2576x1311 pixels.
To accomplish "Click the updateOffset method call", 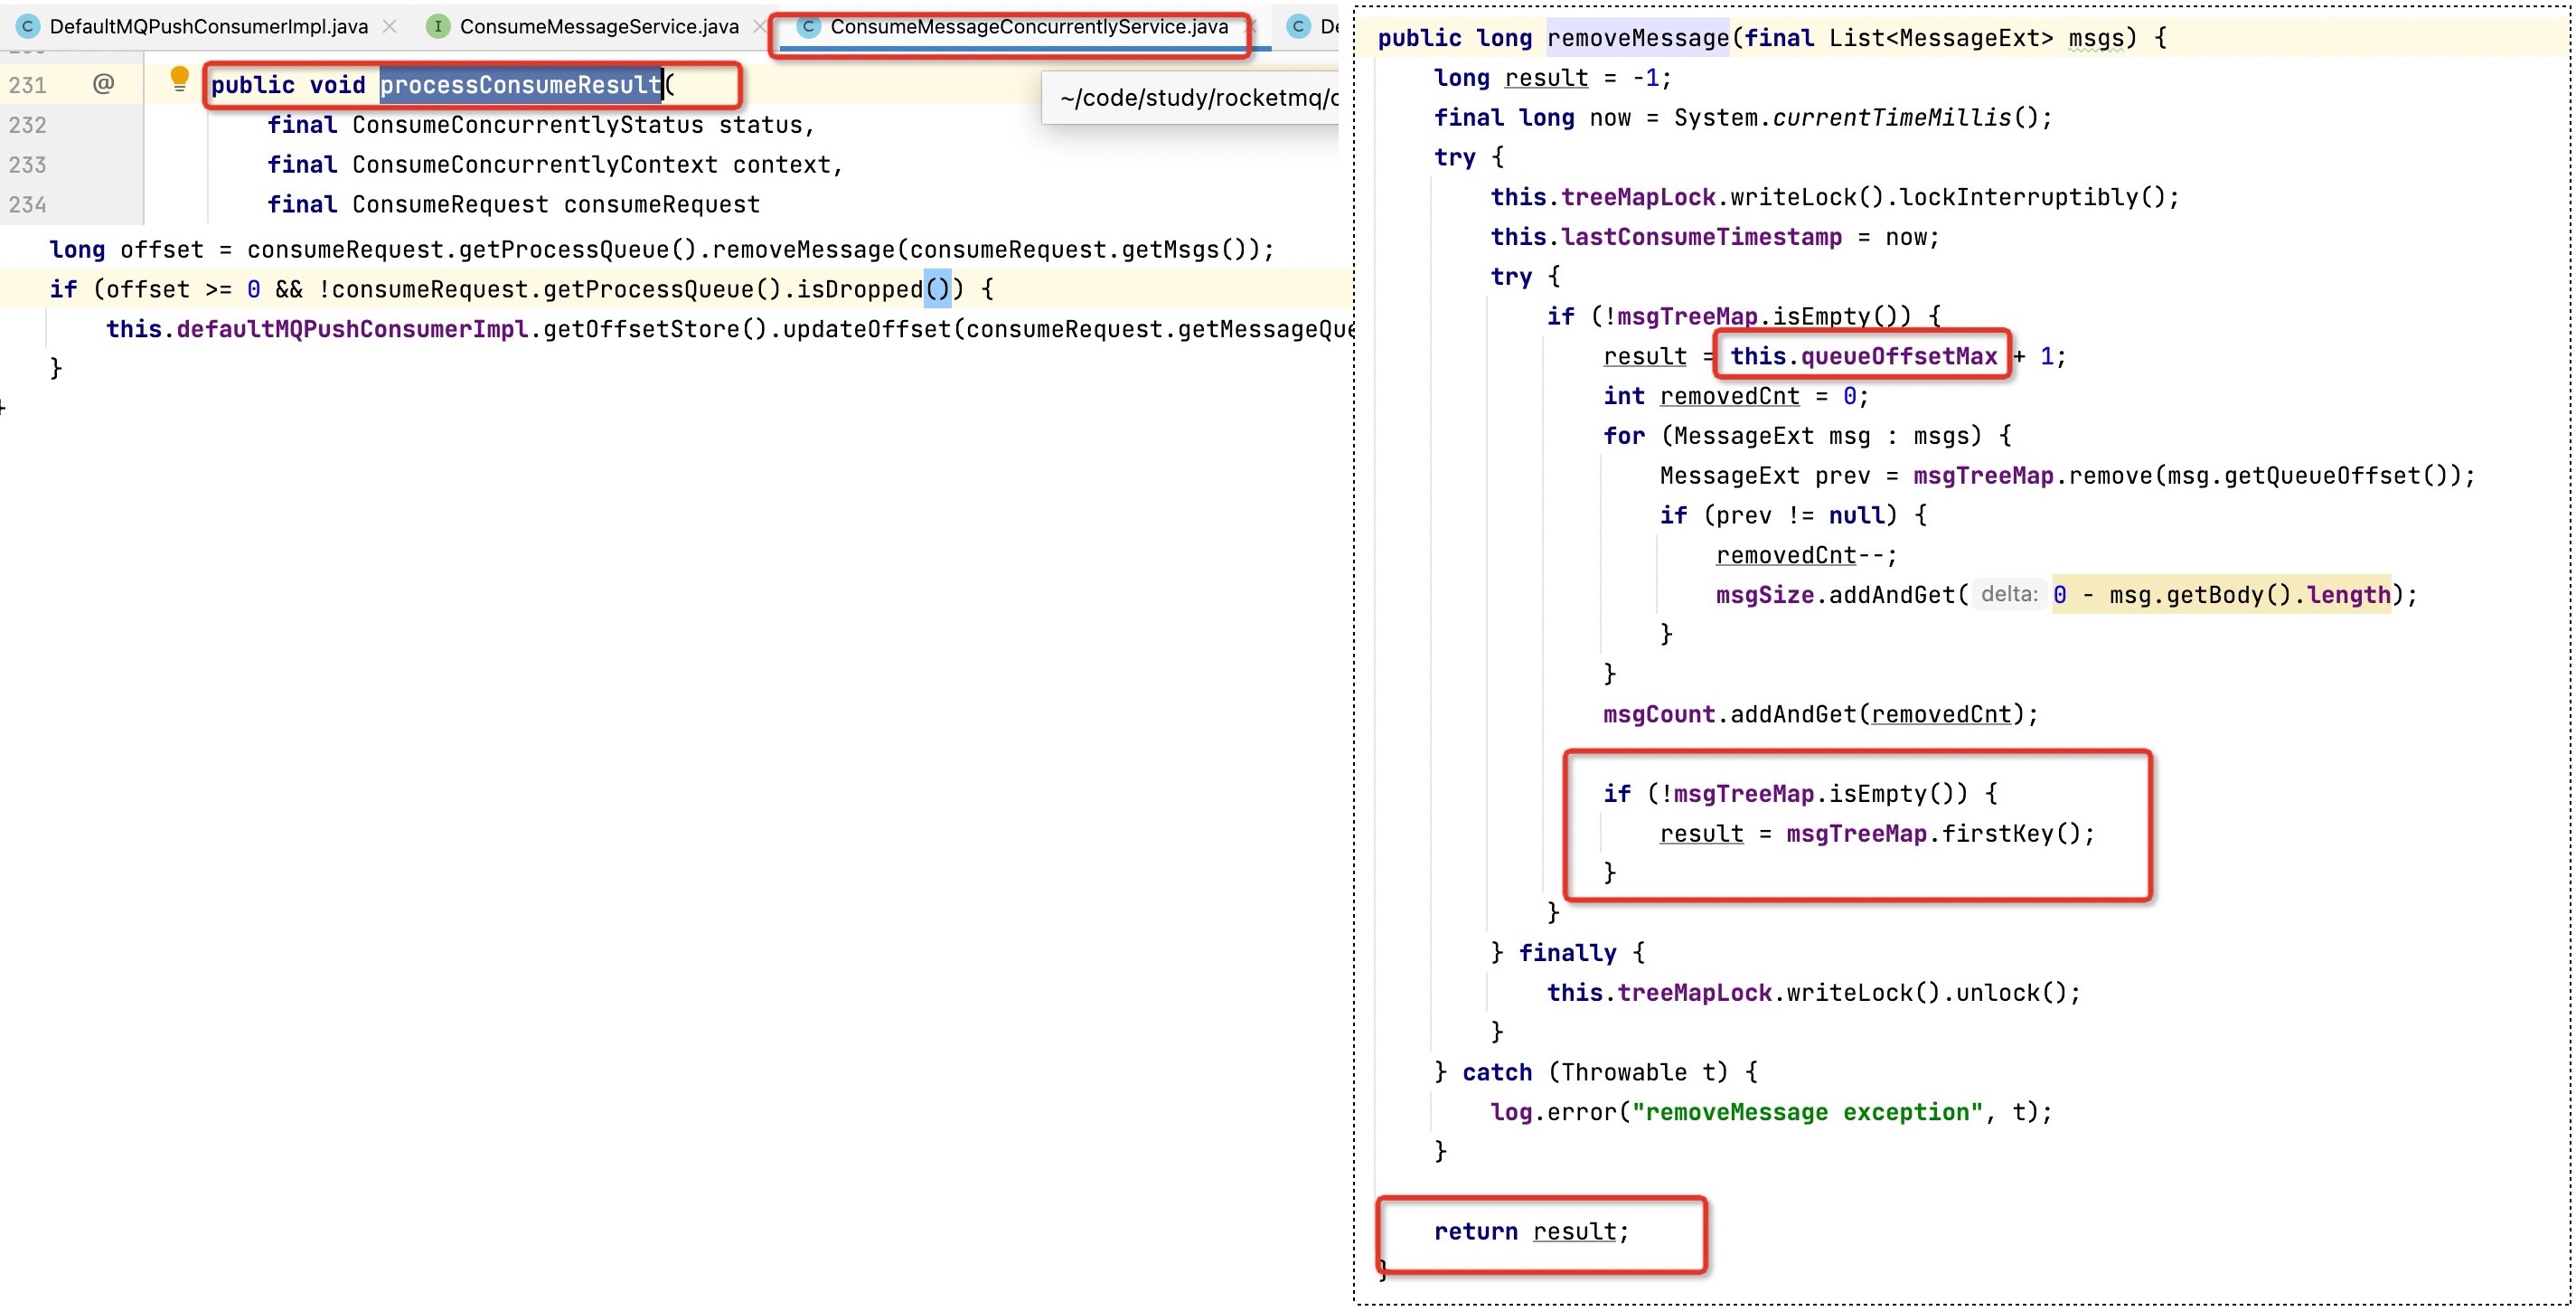I will [866, 329].
